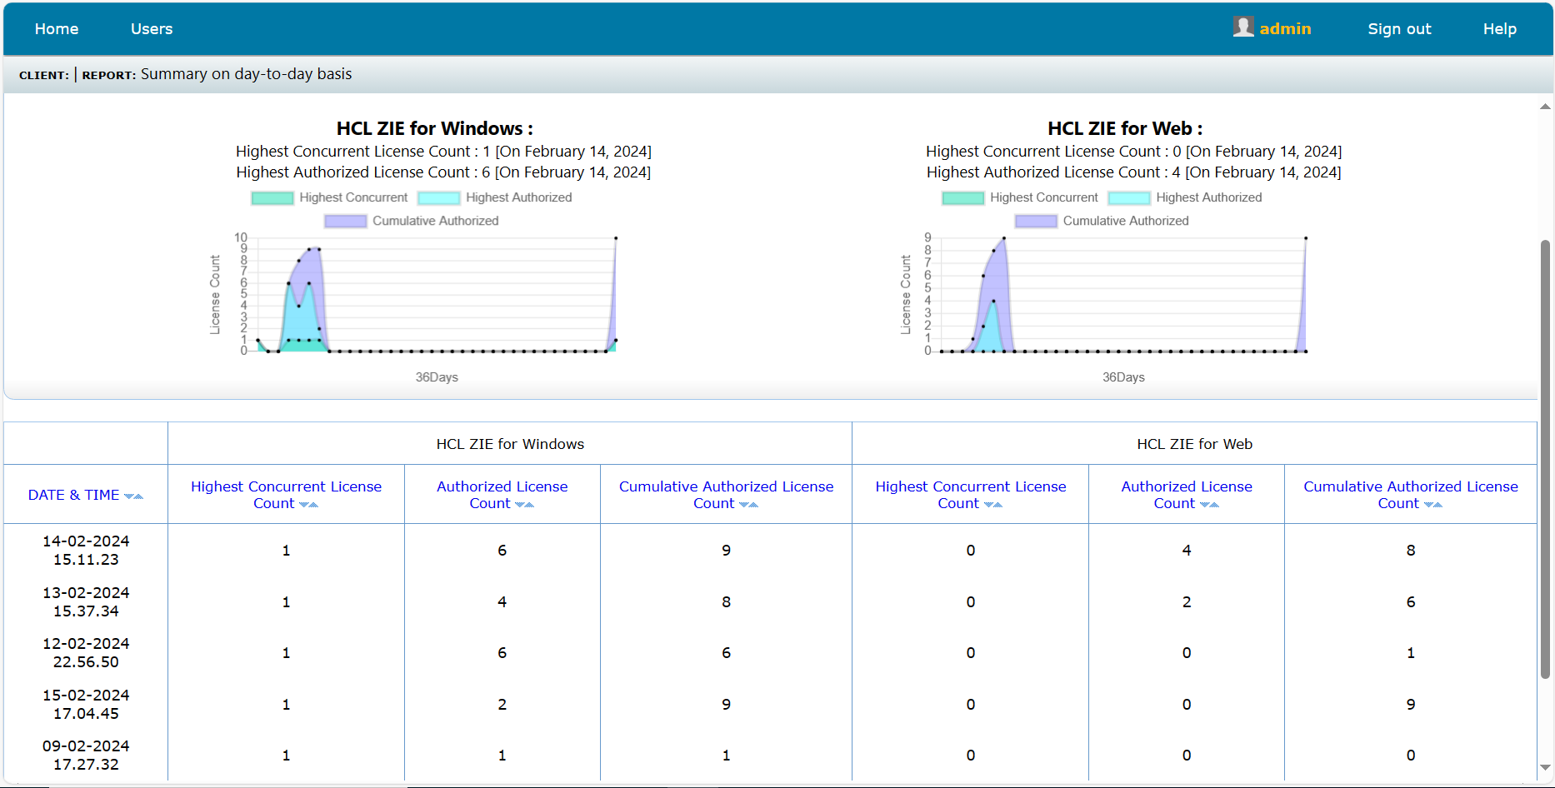The height and width of the screenshot is (788, 1555).
Task: Click sort arrows for Web Cumulative Authorized License Count
Action: pos(1432,505)
